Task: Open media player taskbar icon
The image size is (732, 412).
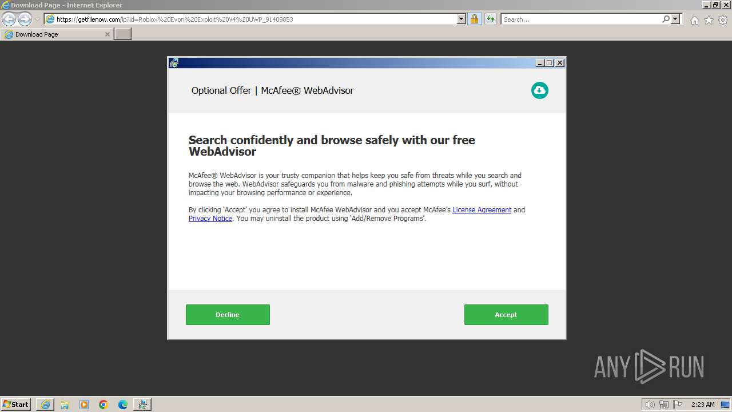Action: coord(84,405)
